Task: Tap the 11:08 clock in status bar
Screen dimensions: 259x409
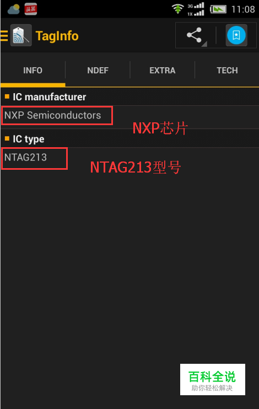Action: (243, 9)
